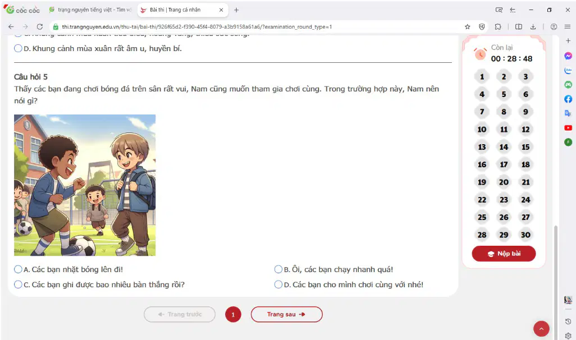The image size is (576, 340).
Task: Jump to question 22 in the navigator
Action: click(x=482, y=200)
